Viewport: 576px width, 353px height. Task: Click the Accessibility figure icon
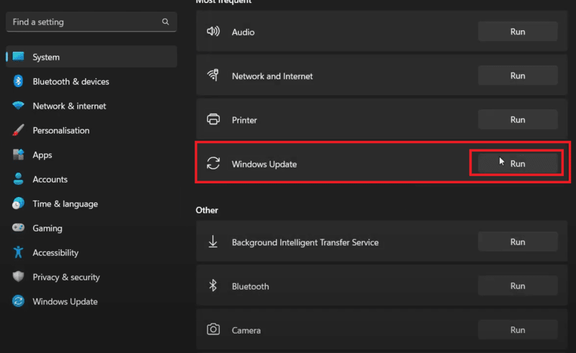click(x=18, y=252)
